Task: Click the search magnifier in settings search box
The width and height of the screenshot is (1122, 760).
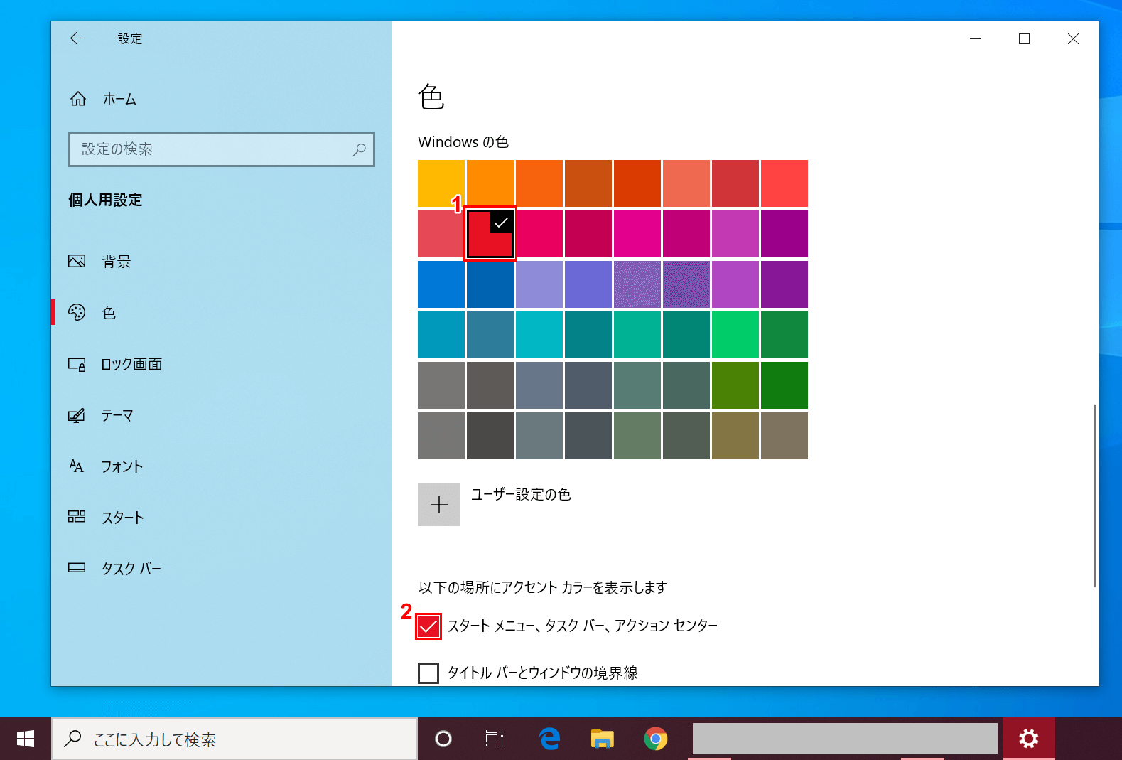Action: [x=359, y=149]
